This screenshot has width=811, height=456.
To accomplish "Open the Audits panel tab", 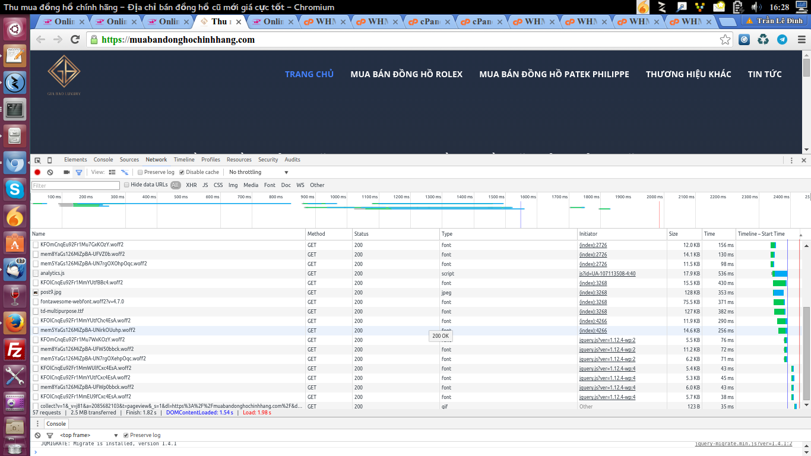I will click(x=292, y=160).
